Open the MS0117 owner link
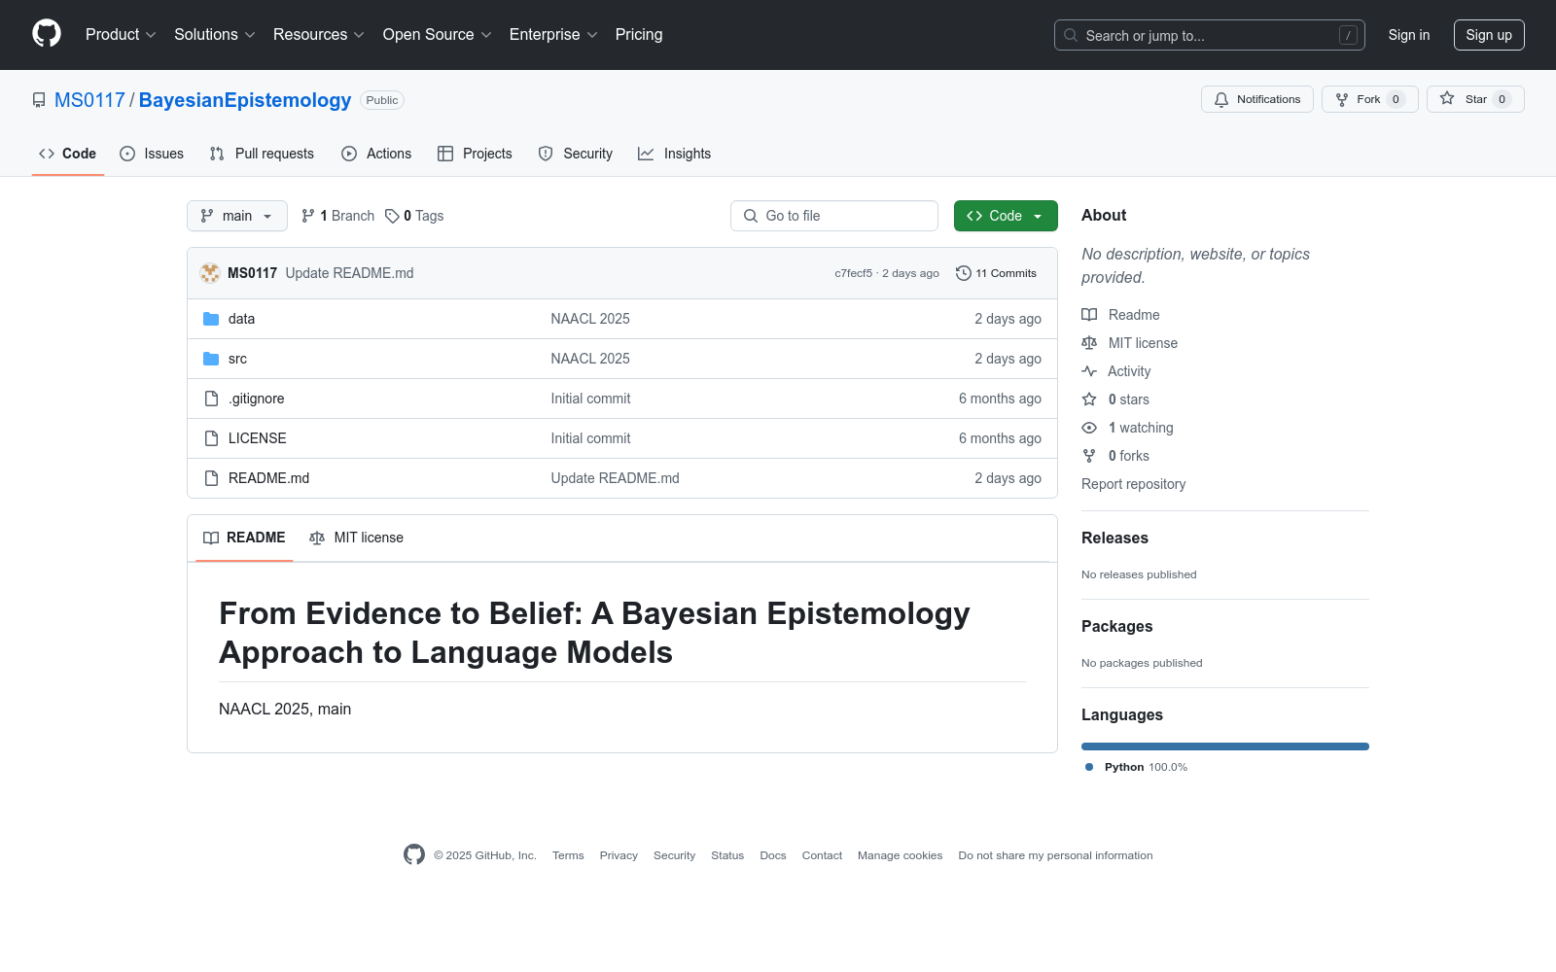Screen dimensions: 1556x972 coord(89,100)
